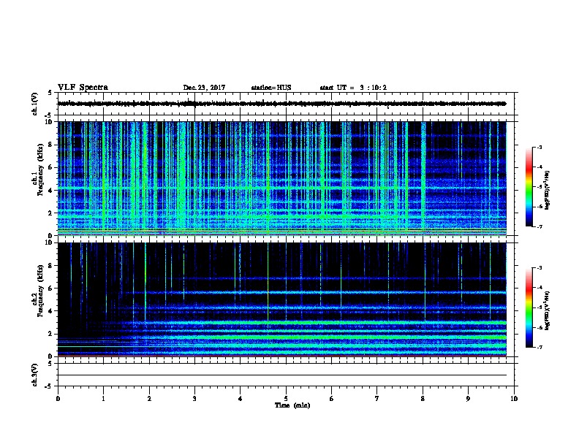The image size is (579, 447).
Task: Click the flat ch.3 voltage trace line
Action: point(281,375)
